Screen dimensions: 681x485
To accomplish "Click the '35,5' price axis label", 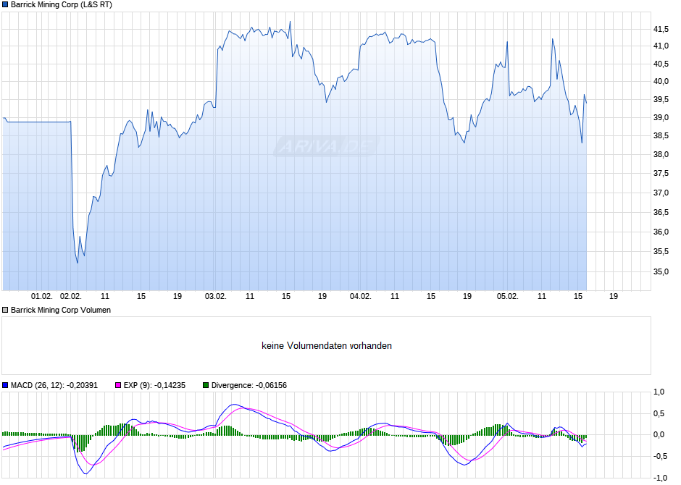I will tap(661, 252).
